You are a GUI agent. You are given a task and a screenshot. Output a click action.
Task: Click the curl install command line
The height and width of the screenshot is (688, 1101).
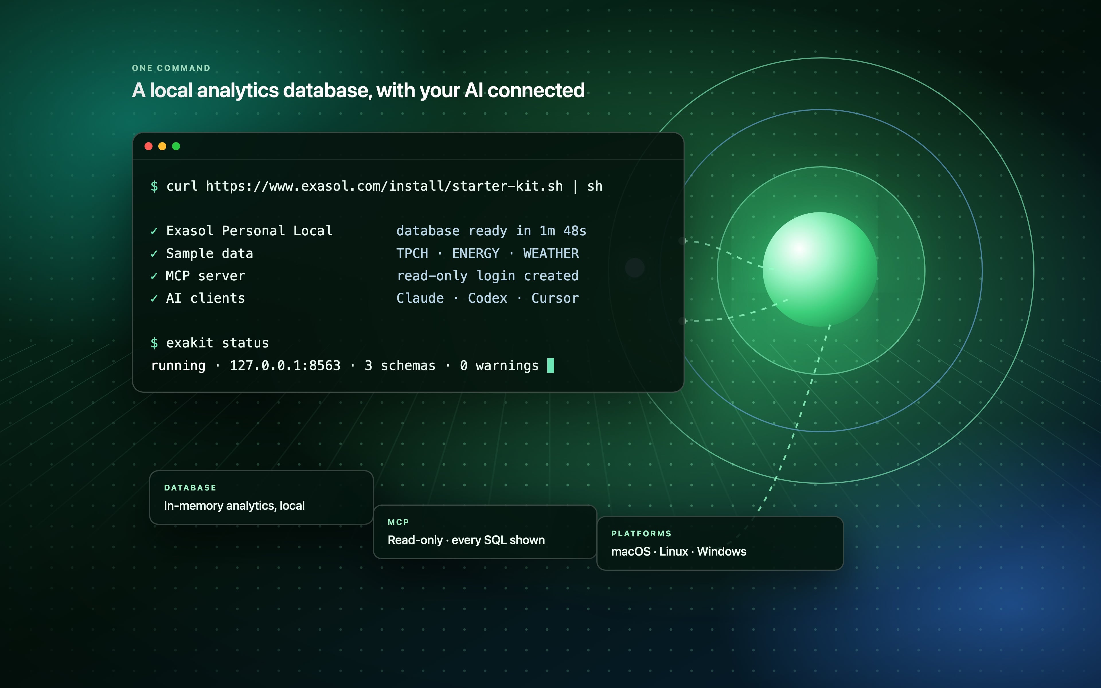[x=376, y=186]
